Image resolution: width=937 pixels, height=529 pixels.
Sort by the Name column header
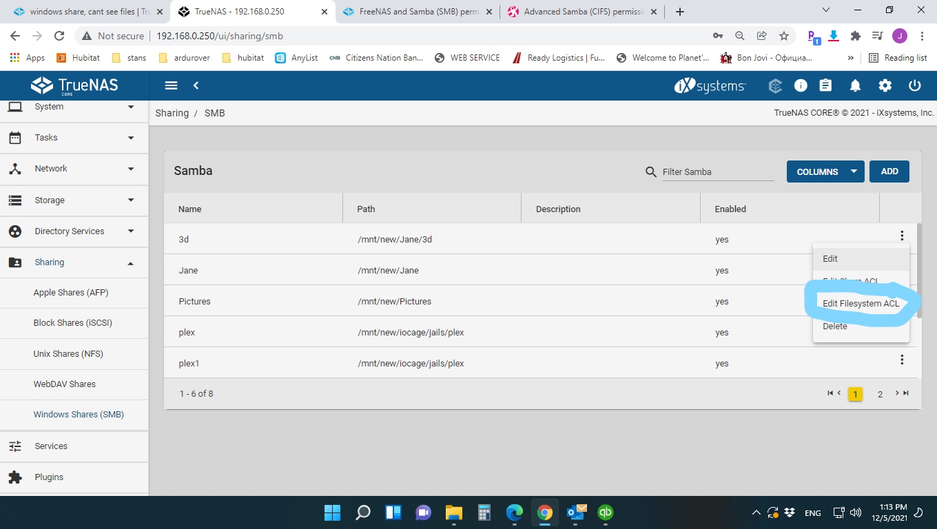[189, 209]
